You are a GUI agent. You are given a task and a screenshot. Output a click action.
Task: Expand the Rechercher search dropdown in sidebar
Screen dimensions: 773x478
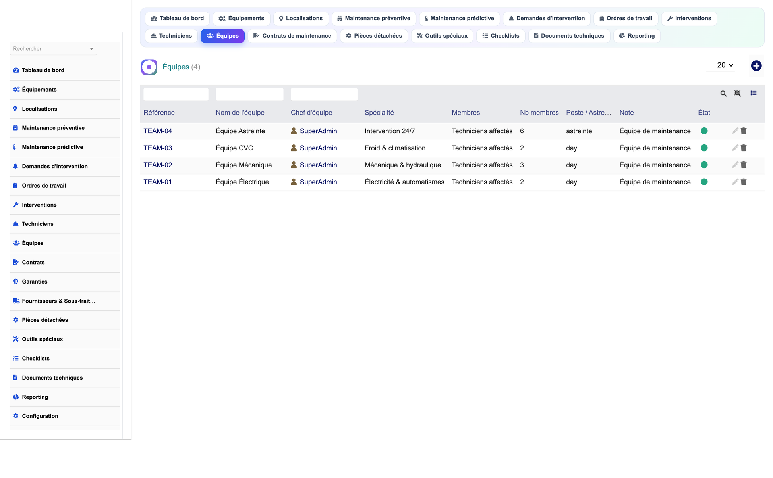[x=91, y=49]
